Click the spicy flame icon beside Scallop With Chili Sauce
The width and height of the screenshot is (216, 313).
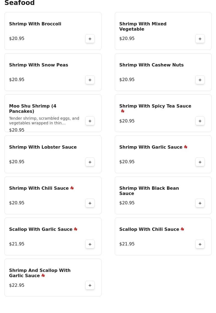(x=182, y=229)
